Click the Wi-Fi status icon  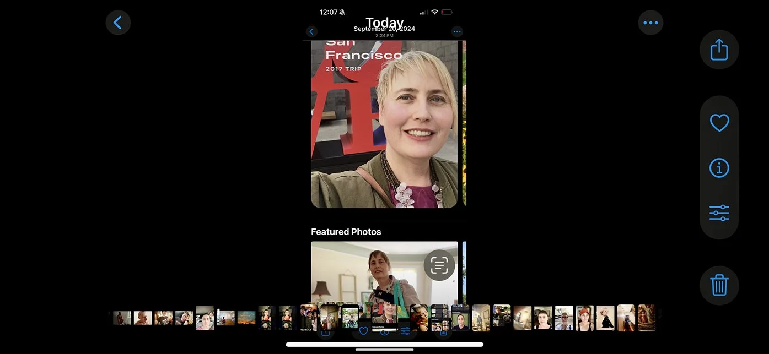[434, 12]
